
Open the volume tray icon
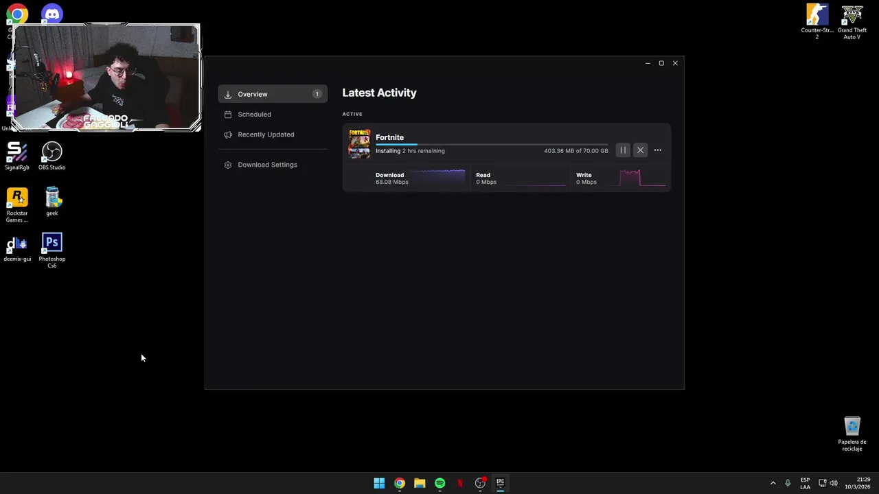pyautogui.click(x=834, y=483)
